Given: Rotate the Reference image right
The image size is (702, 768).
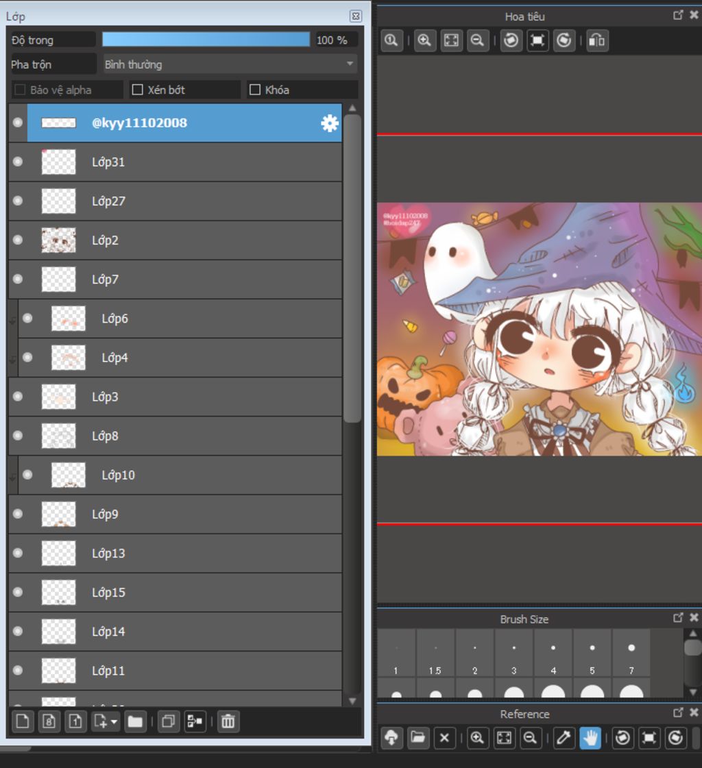Looking at the screenshot, I should pos(676,738).
